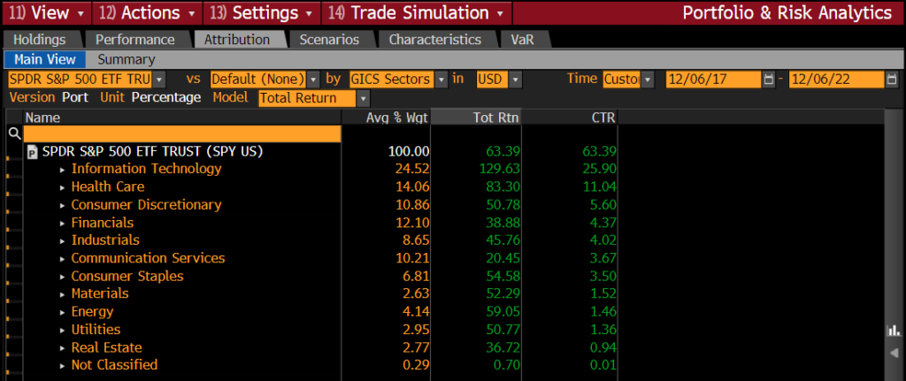Click Materials total return 52.29

[504, 293]
